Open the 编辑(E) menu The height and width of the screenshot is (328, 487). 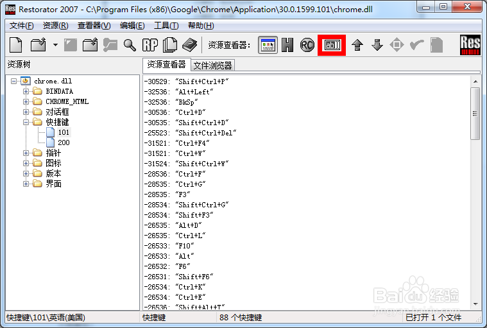[132, 26]
